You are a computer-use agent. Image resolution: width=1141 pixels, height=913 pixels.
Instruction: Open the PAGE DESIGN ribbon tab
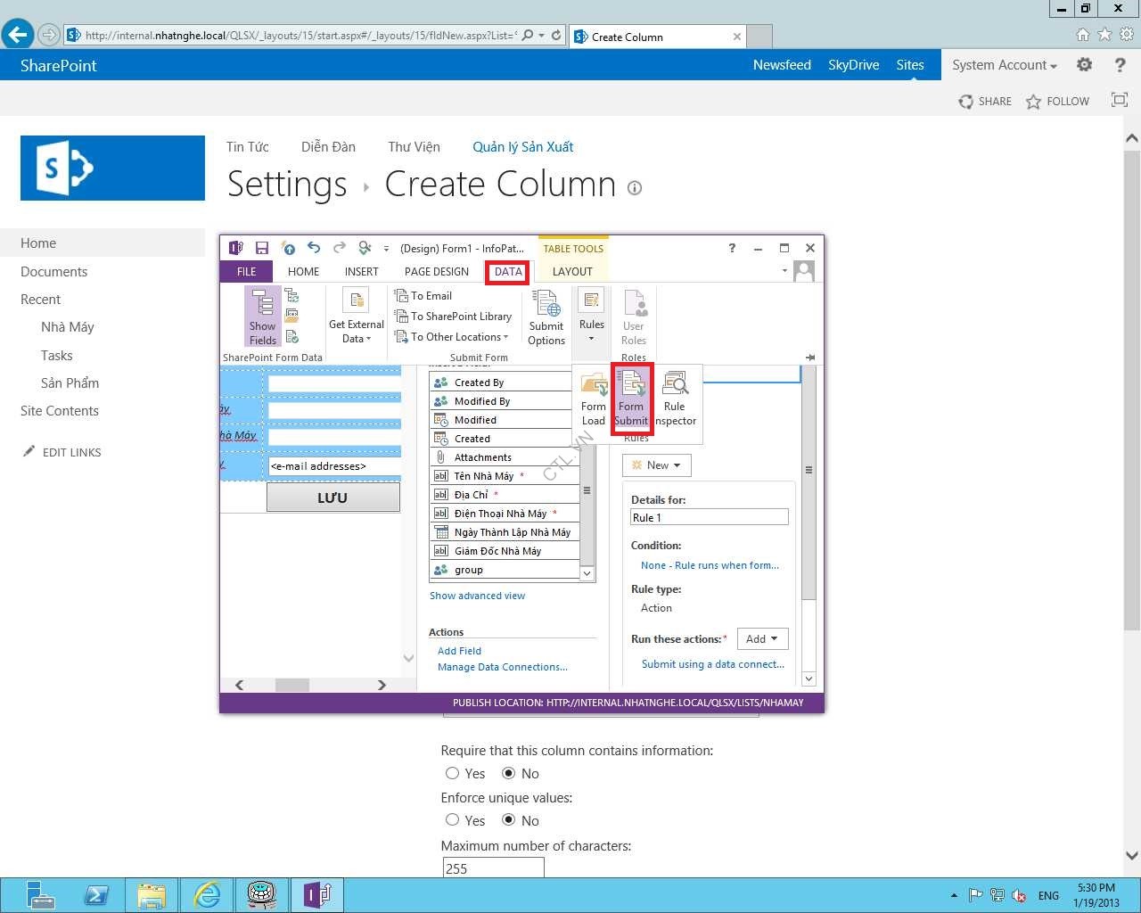436,272
